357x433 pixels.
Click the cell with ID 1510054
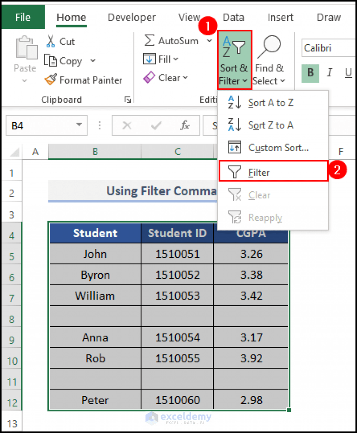click(x=178, y=337)
